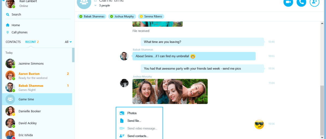
Task: Click the Call phones keypad icon
Action: [x=8, y=32]
